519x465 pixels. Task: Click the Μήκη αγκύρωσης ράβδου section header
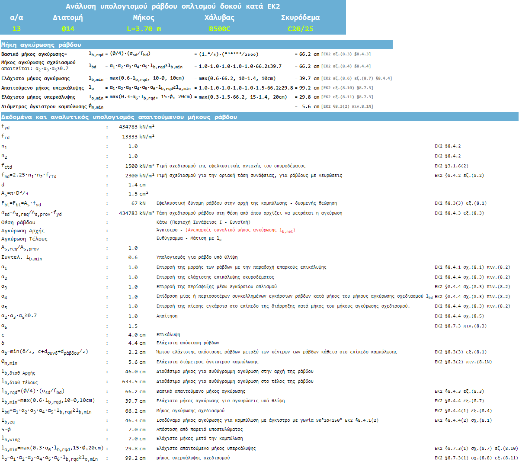click(41, 45)
